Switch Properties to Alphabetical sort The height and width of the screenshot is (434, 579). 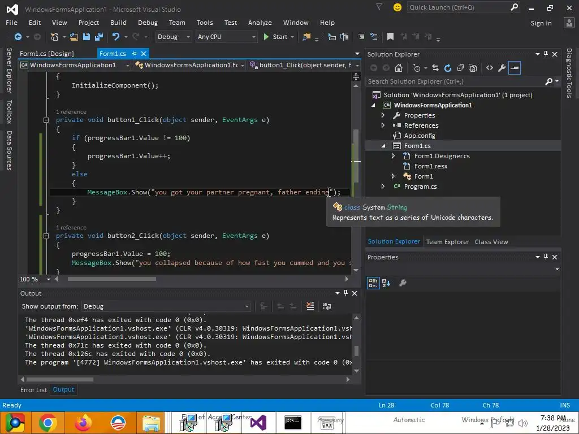tap(386, 283)
